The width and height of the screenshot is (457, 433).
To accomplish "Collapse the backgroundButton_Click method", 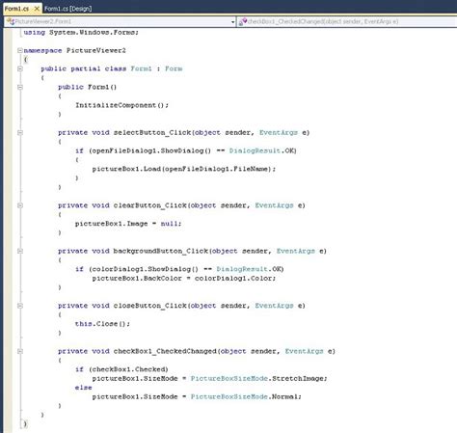I will (20, 251).
